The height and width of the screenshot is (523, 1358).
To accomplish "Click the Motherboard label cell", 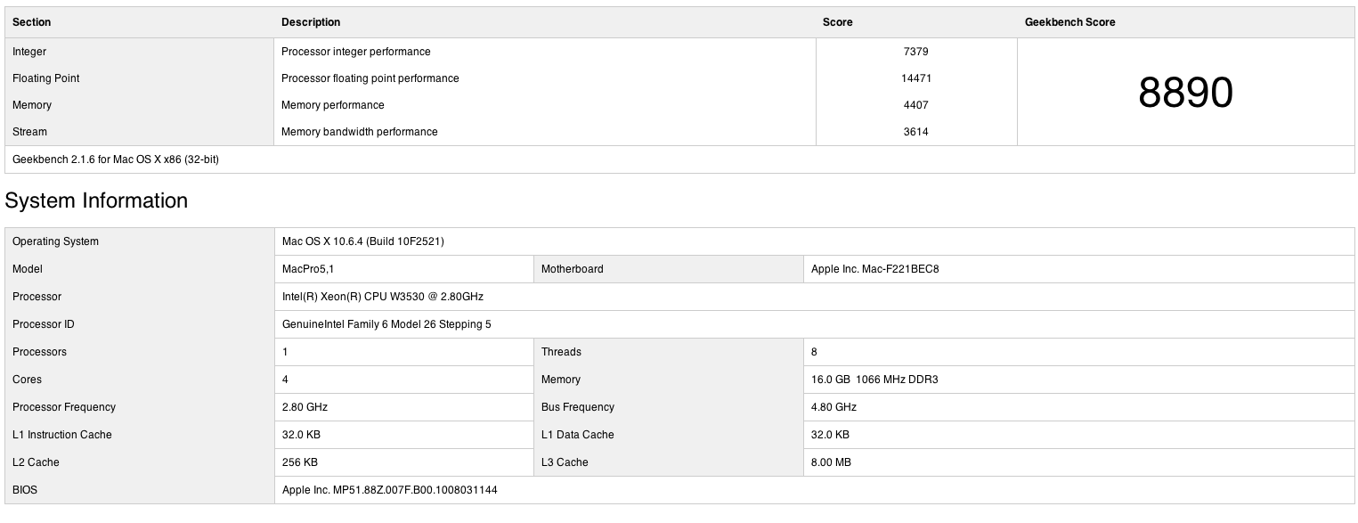I will (x=573, y=269).
